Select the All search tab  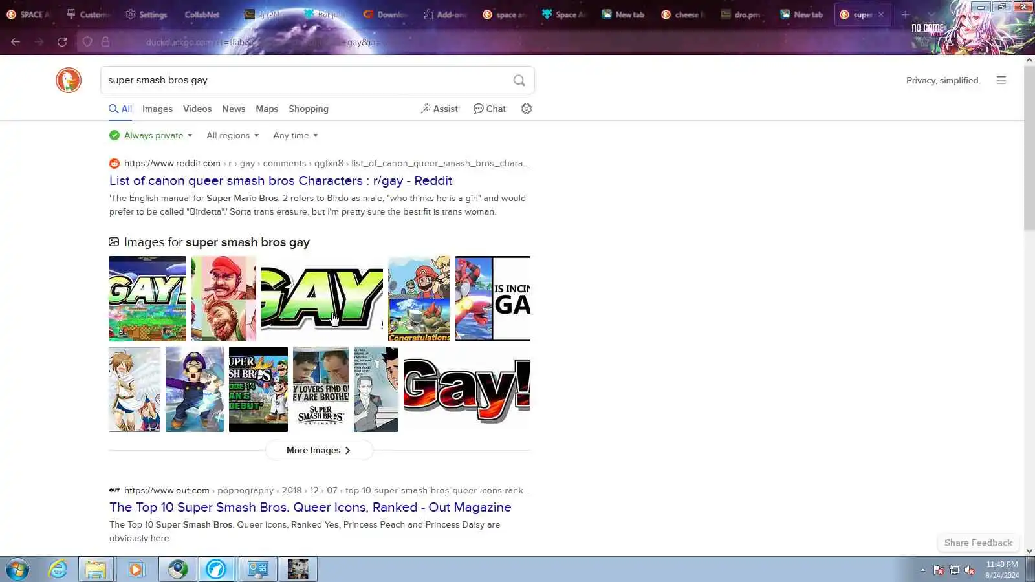click(x=120, y=109)
